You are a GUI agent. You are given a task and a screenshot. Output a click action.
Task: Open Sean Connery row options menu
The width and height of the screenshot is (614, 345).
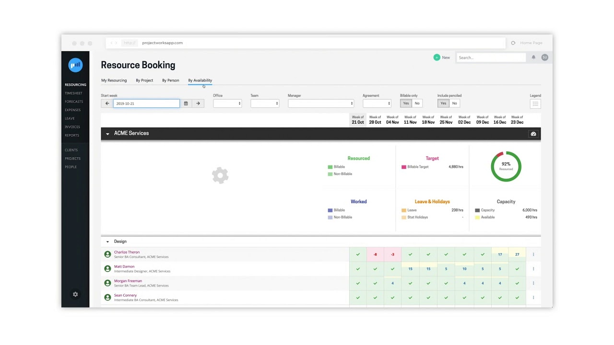pos(533,298)
